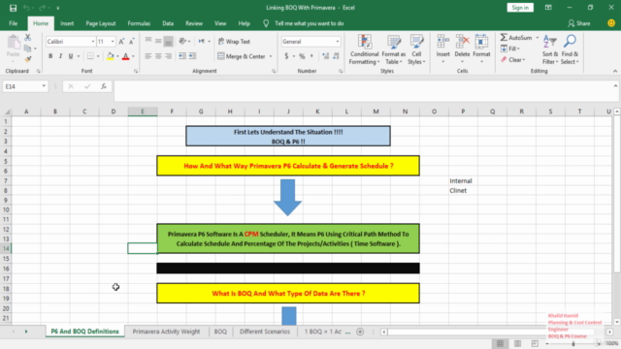The image size is (621, 349).
Task: Click the Copy icon in Clipboard group
Action: 27,48
